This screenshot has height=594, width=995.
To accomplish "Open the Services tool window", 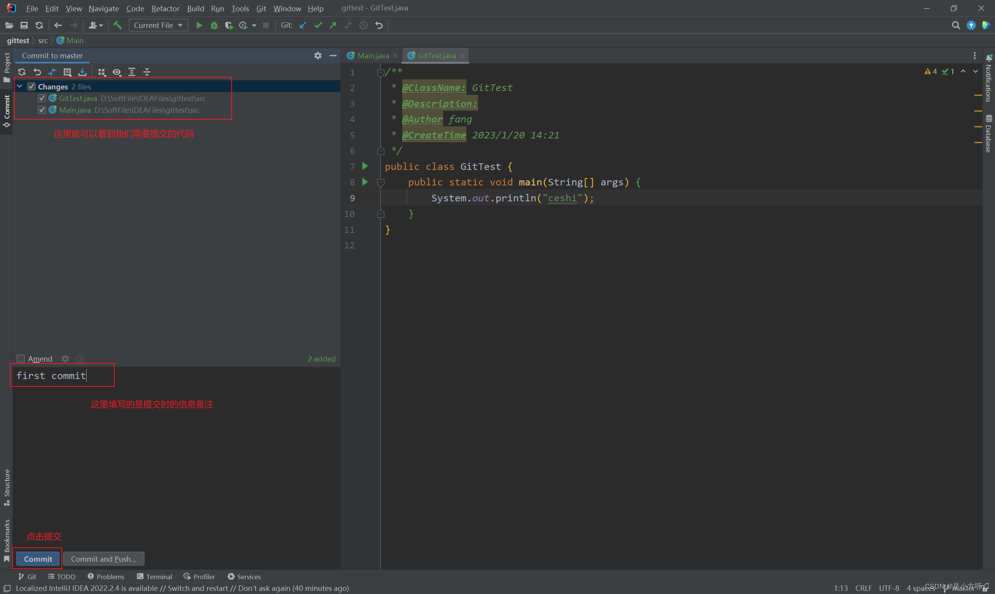I will click(244, 577).
